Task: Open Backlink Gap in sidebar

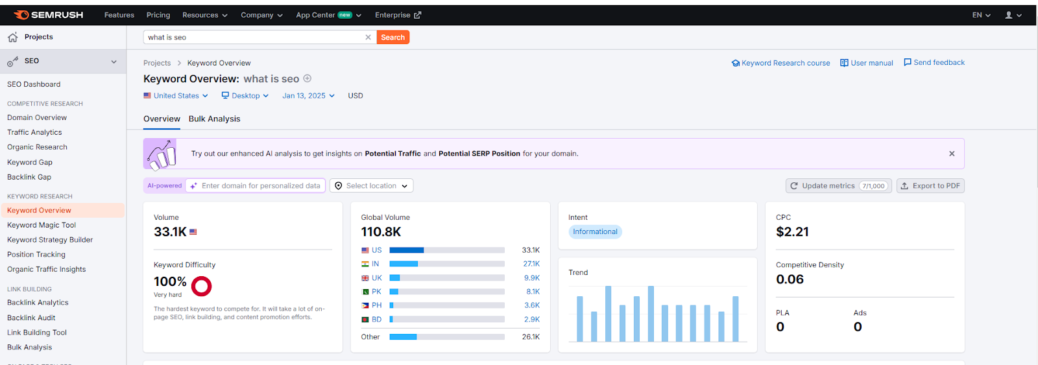Action: pyautogui.click(x=29, y=177)
